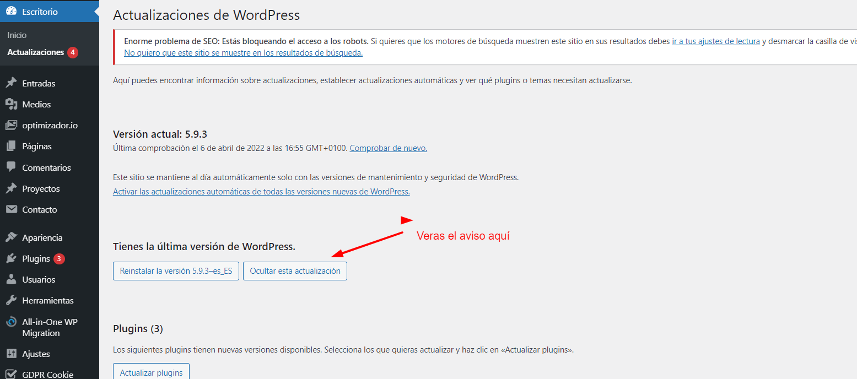Click the Usuarios person icon
Image resolution: width=857 pixels, height=379 pixels.
pos(11,279)
